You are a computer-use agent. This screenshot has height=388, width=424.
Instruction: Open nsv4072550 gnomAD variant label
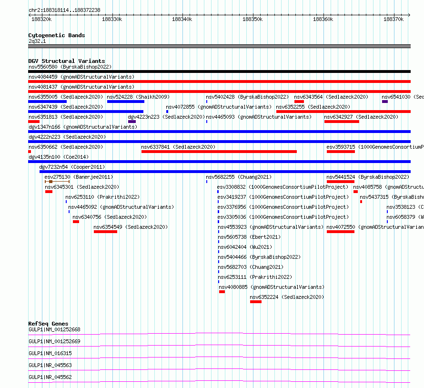[x=375, y=227]
